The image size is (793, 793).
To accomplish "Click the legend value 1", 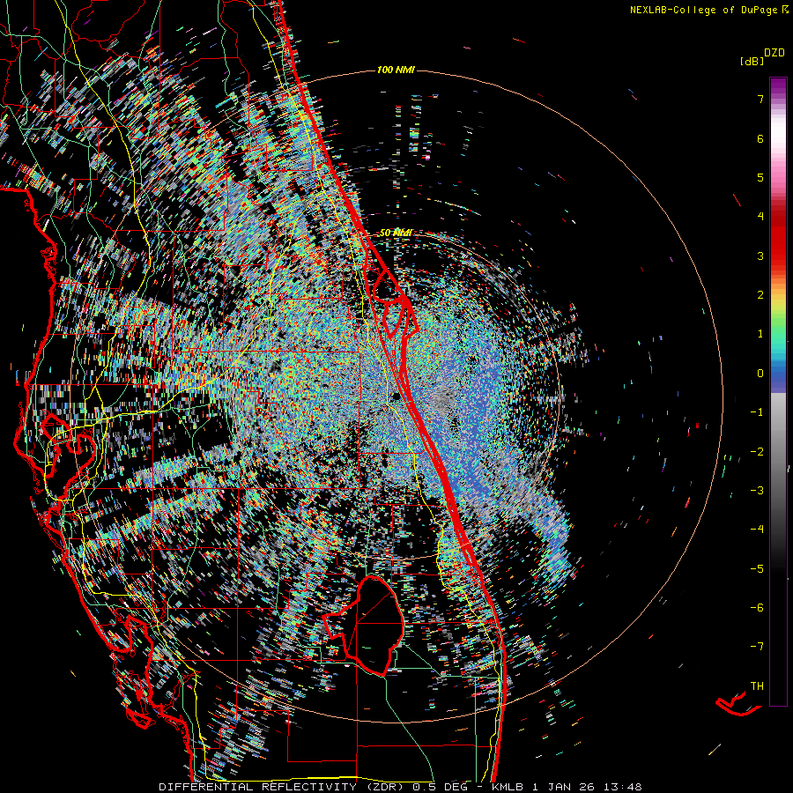I will pos(760,334).
